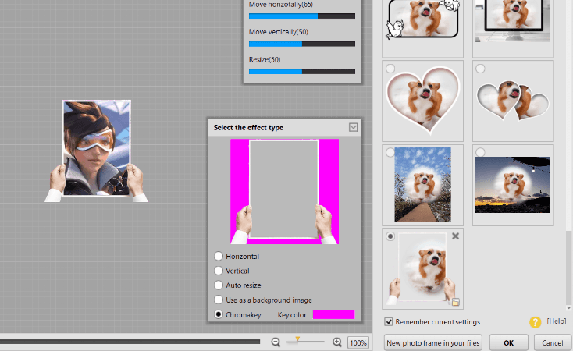Choose the double hearts frame thumbnail
Viewport: 573px width, 351px height.
[x=513, y=101]
